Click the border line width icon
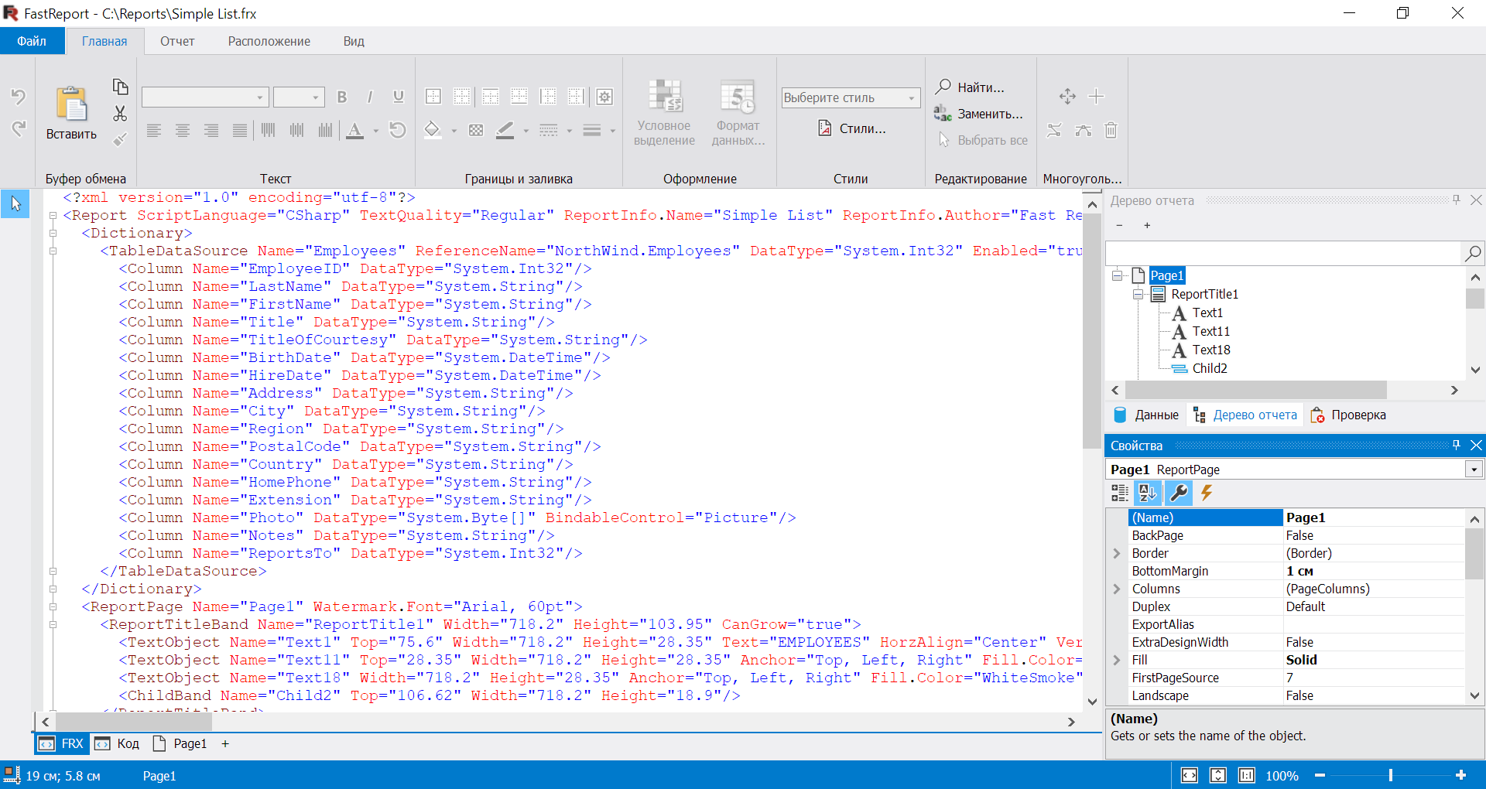The height and width of the screenshot is (789, 1486). click(592, 130)
